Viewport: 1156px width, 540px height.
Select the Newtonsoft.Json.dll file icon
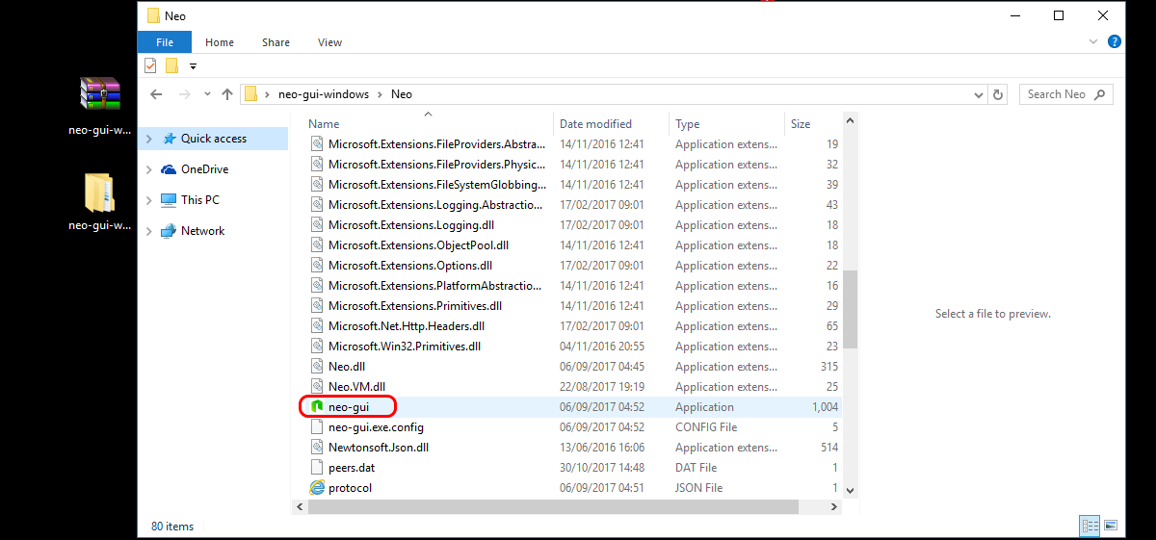(317, 448)
